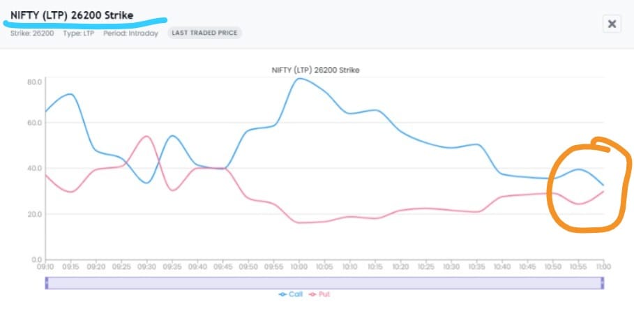Click the 09:10 time axis label
This screenshot has width=634, height=311.
tap(46, 266)
